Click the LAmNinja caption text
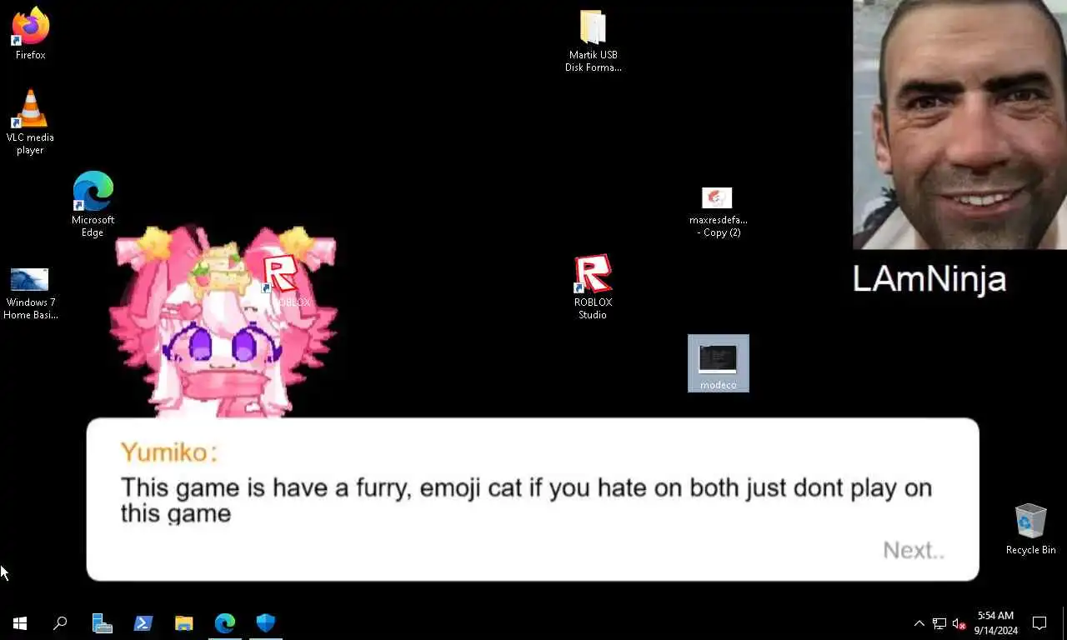Screen dimensions: 1067x640 [929, 278]
